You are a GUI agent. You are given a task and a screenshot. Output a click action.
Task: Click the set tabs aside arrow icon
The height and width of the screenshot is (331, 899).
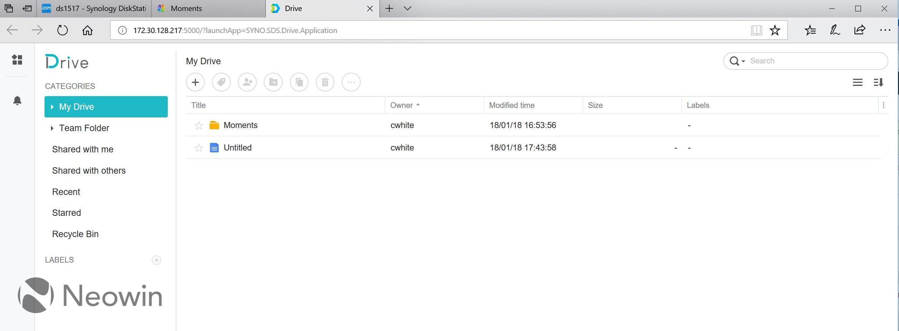pos(27,8)
